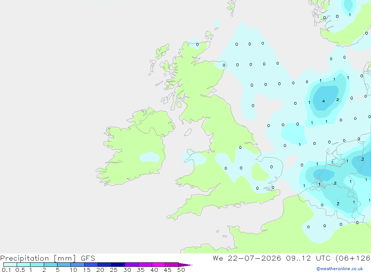
Task: Click the legend swatch between 2 and 5
Action: pyautogui.click(x=50, y=265)
